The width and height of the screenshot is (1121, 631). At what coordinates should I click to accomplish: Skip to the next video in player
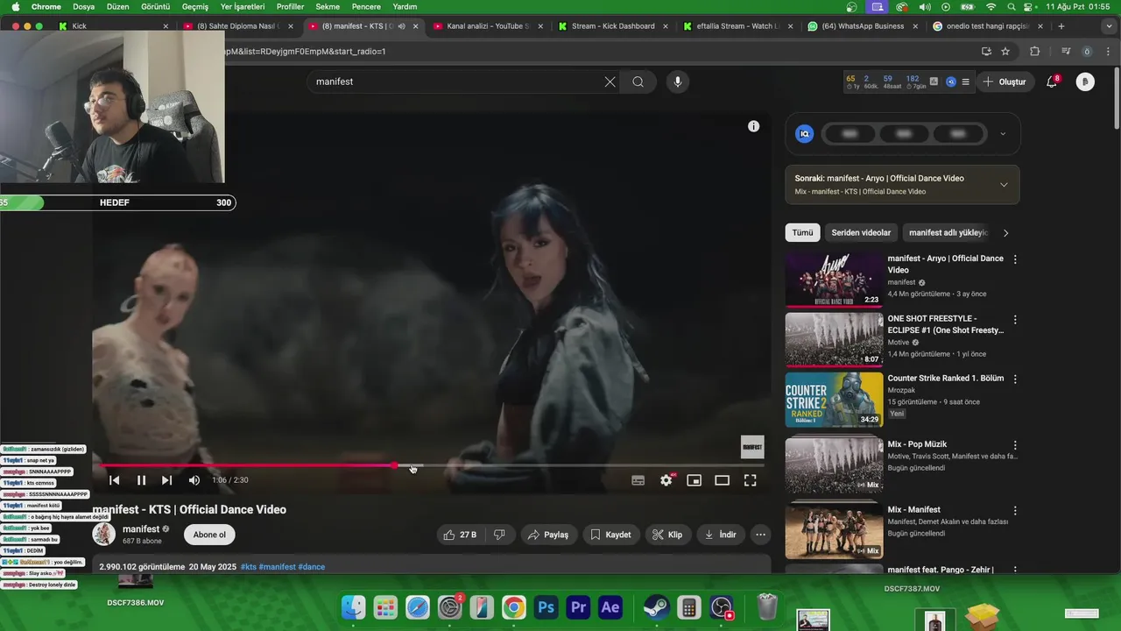coord(166,480)
